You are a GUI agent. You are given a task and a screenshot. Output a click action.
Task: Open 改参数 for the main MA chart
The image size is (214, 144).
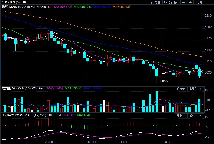pos(156,2)
